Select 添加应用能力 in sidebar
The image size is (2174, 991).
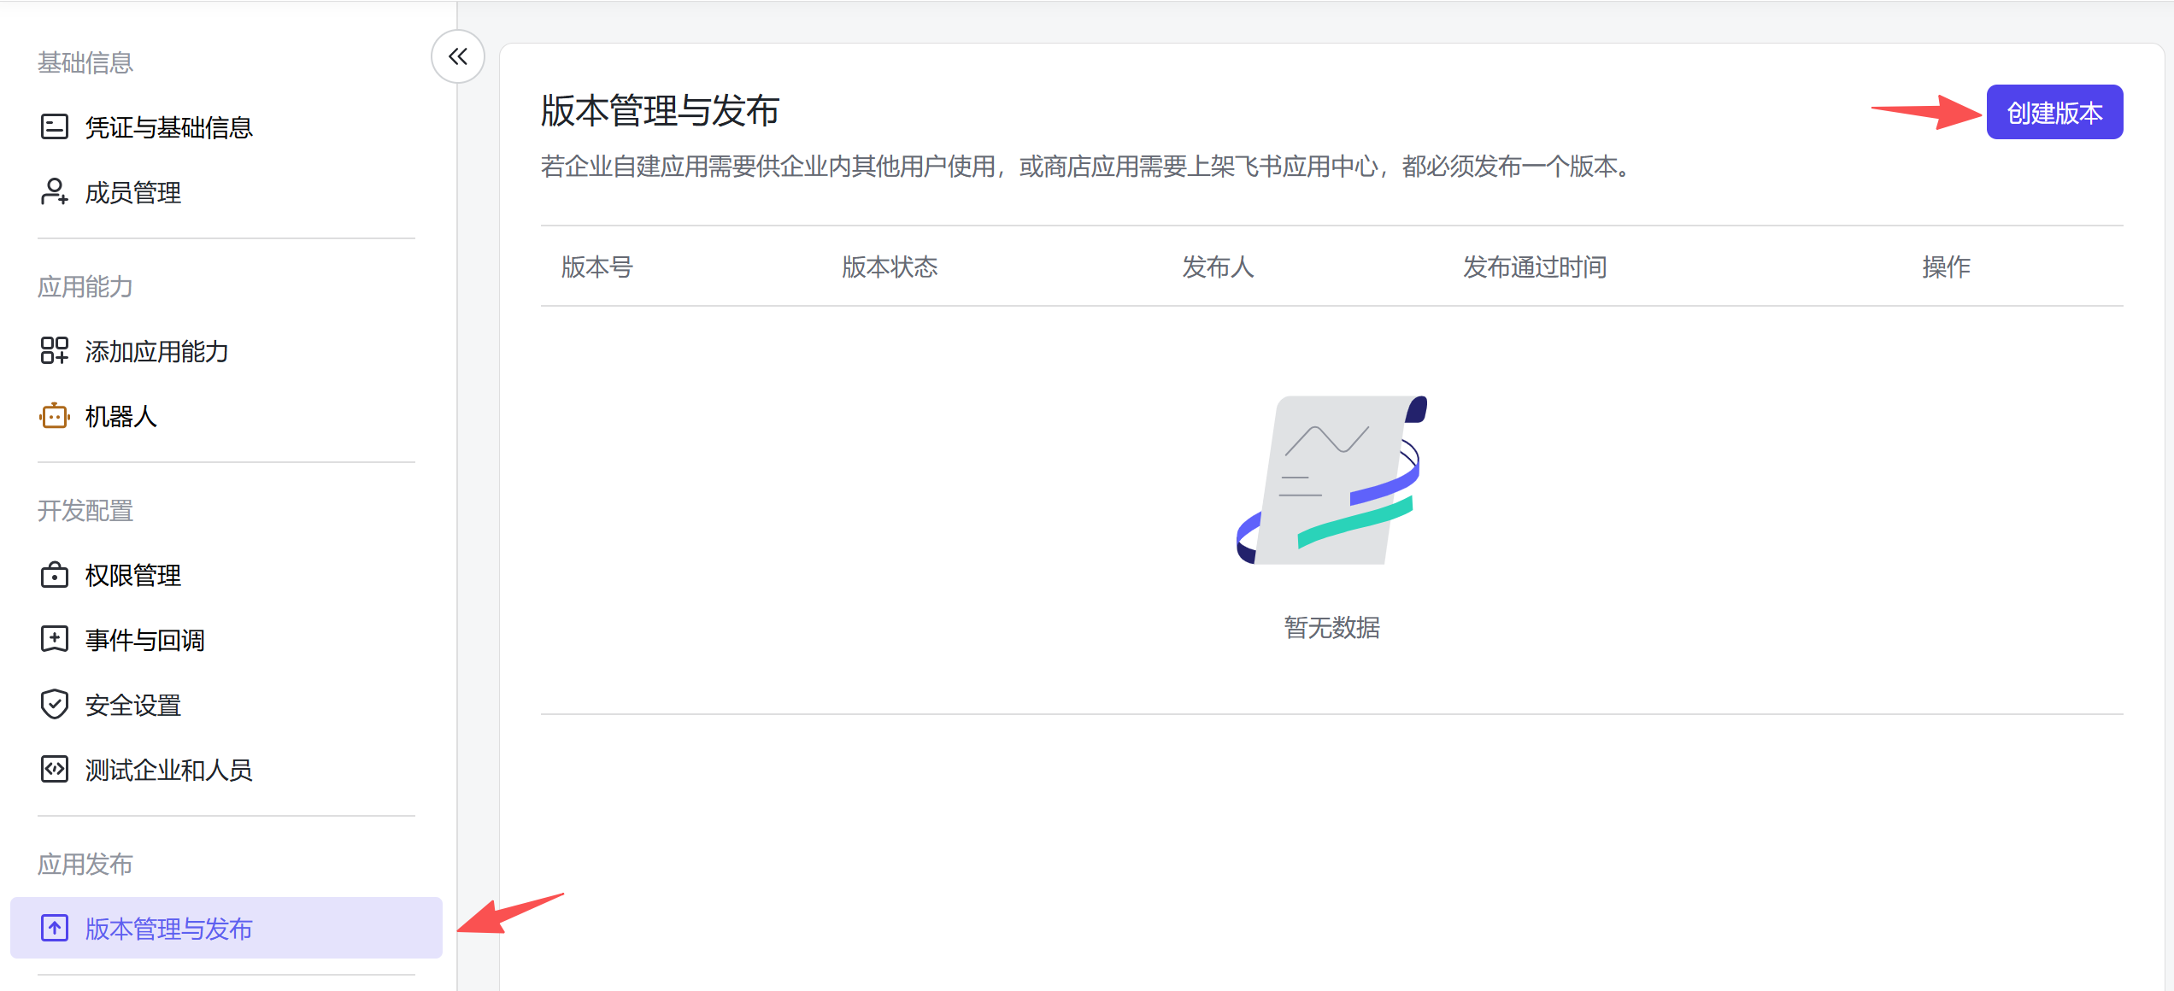click(x=156, y=351)
